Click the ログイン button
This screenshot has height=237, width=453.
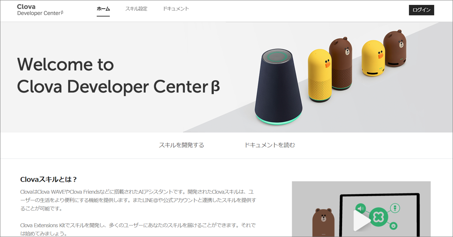coord(421,10)
